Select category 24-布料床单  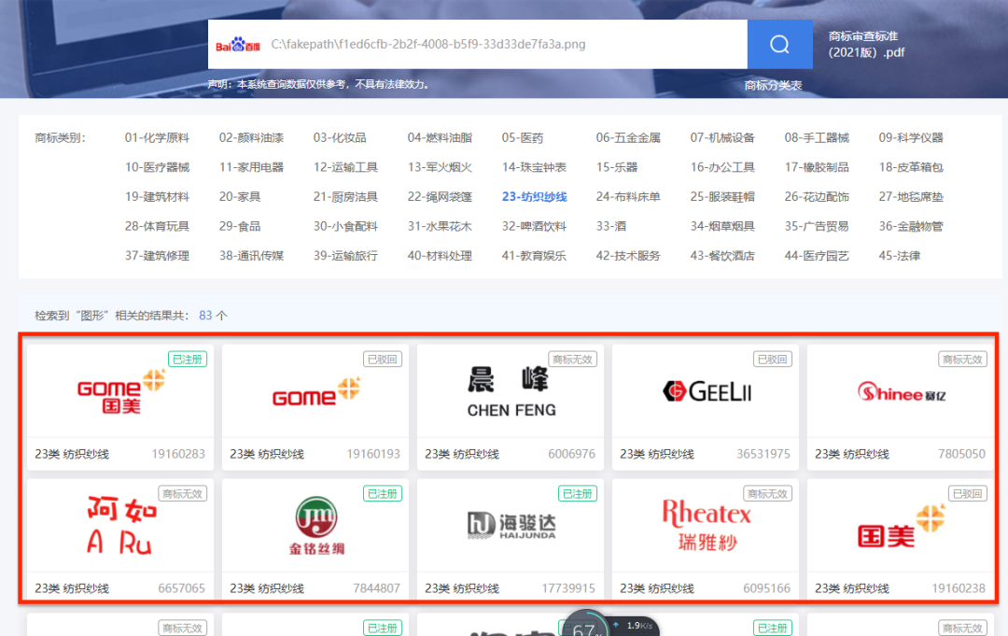(628, 197)
